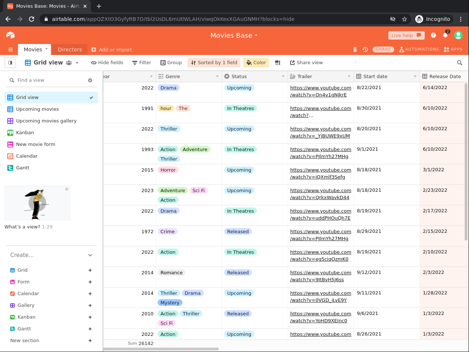
Task: Add a new Calendar view plus icon
Action: pos(90,294)
